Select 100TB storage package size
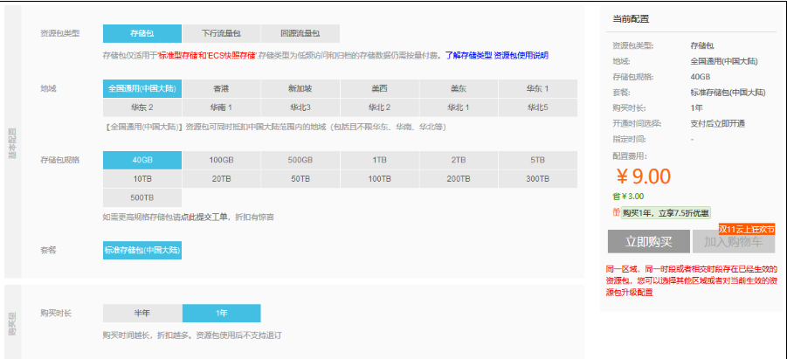This screenshot has height=359, width=787. click(x=379, y=179)
